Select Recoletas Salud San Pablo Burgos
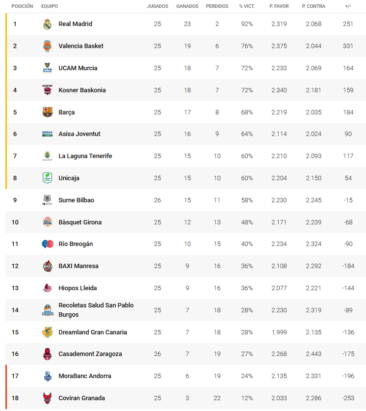This screenshot has height=411, width=366. click(96, 310)
